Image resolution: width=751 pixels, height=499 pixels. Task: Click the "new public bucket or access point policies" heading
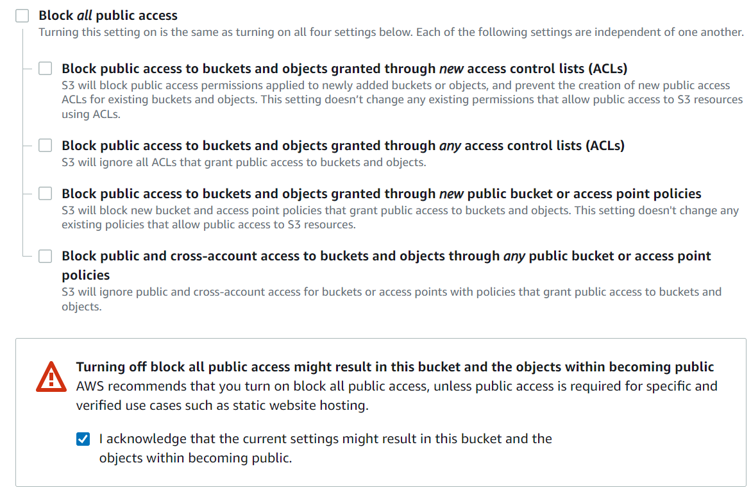(x=381, y=194)
